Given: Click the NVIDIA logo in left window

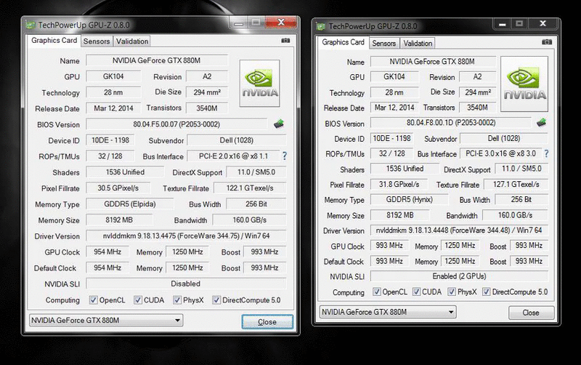Looking at the screenshot, I should click(x=260, y=84).
